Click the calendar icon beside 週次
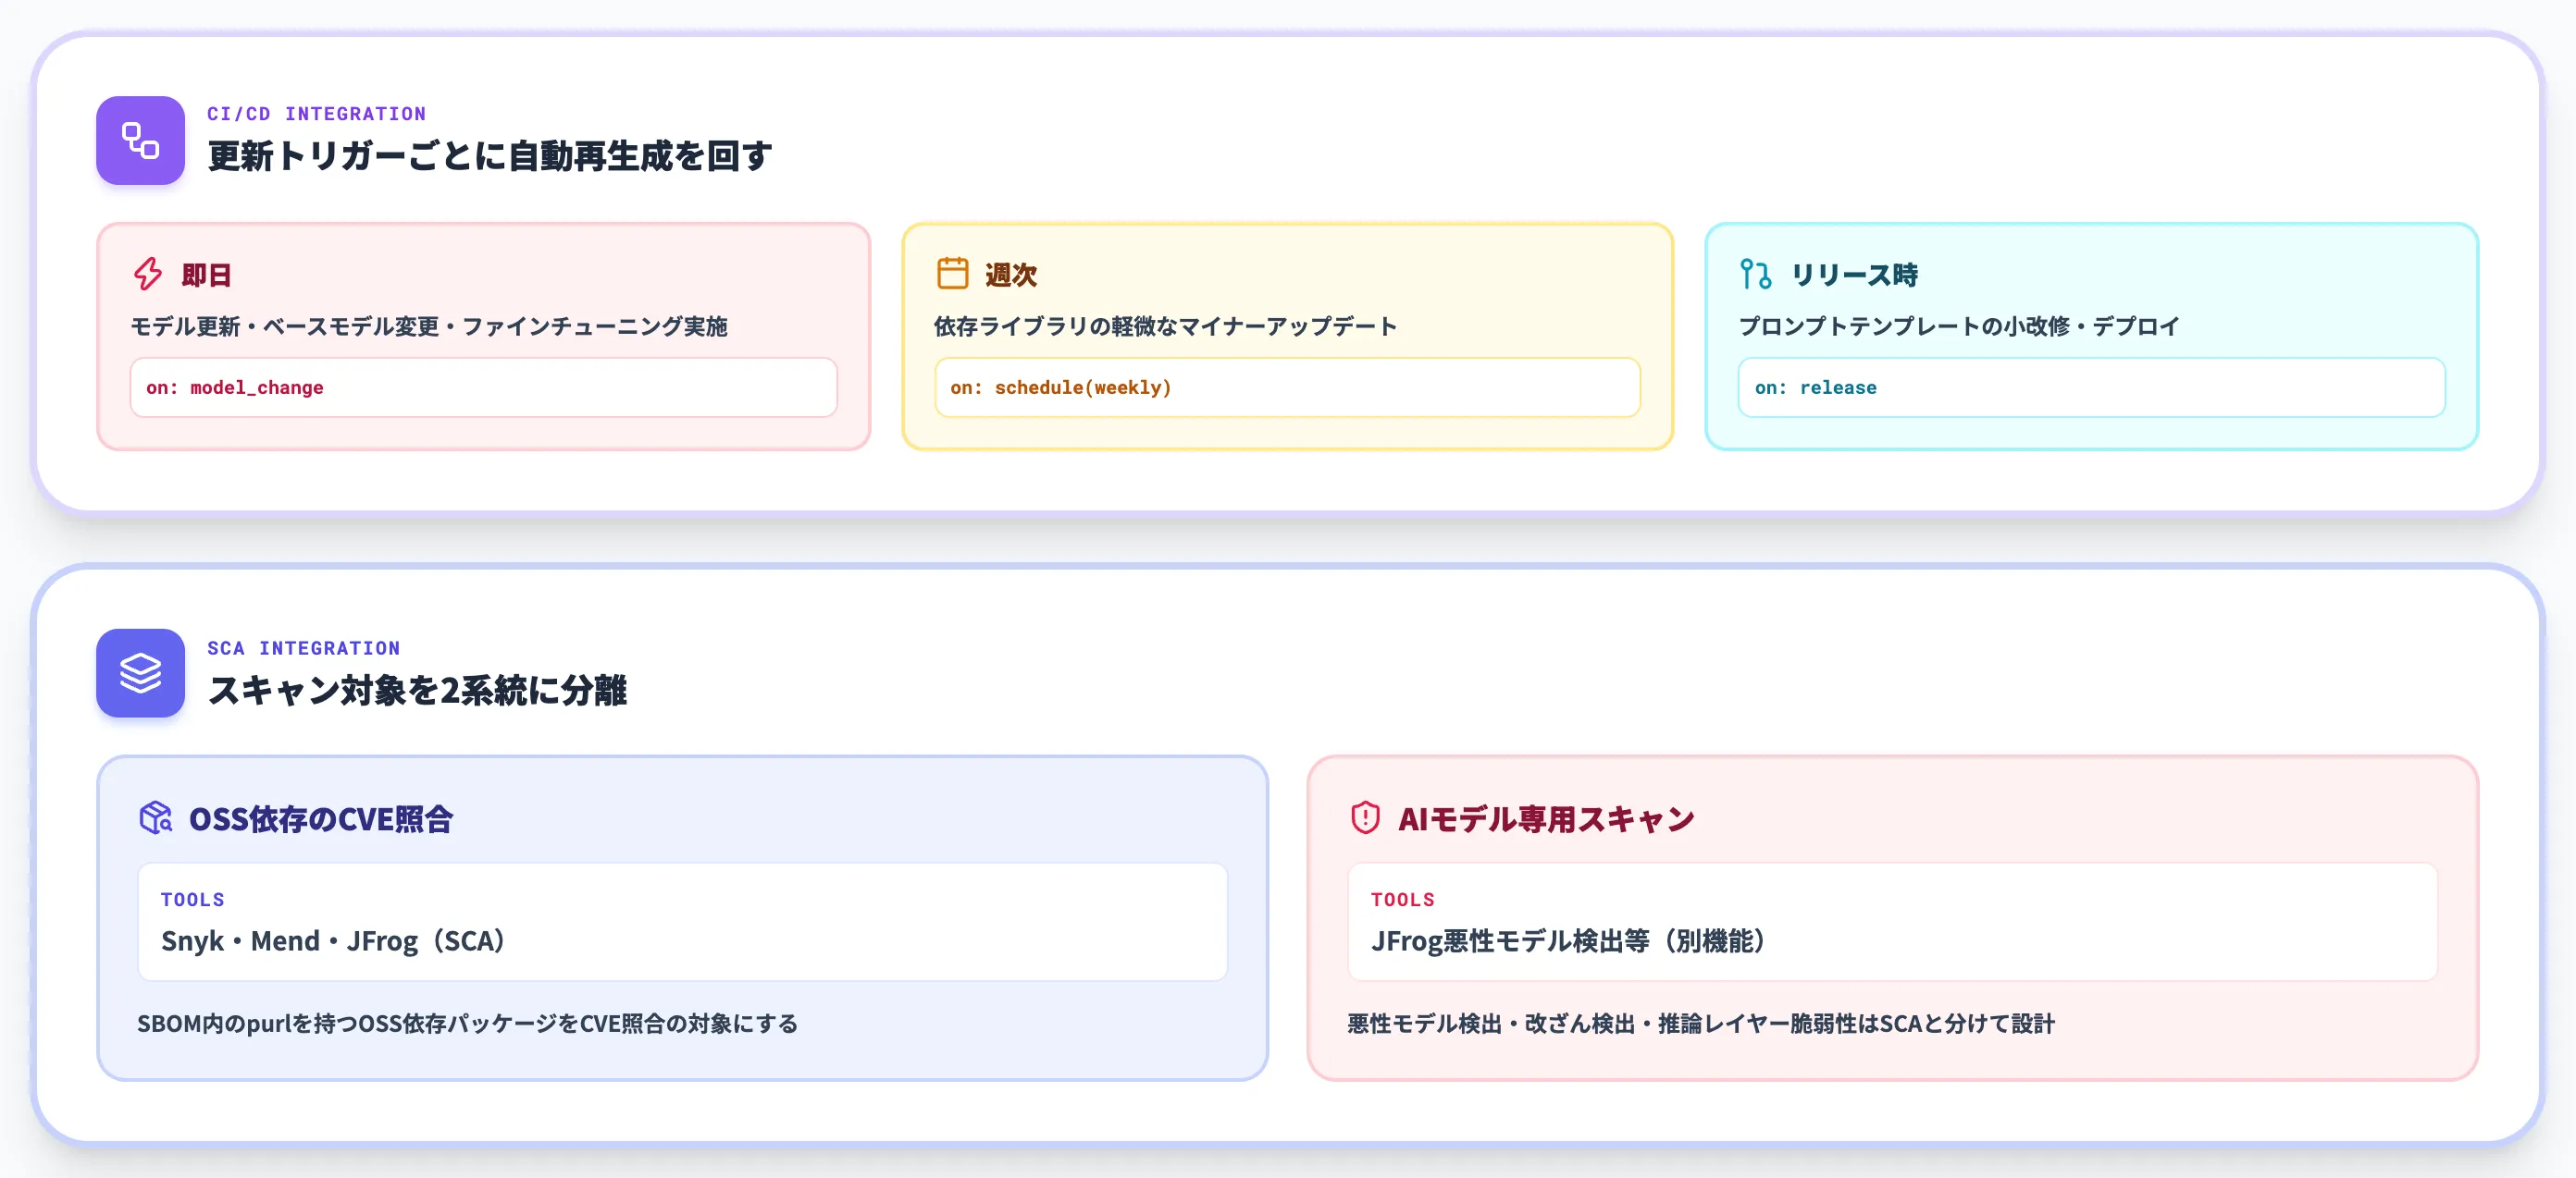 pyautogui.click(x=952, y=274)
